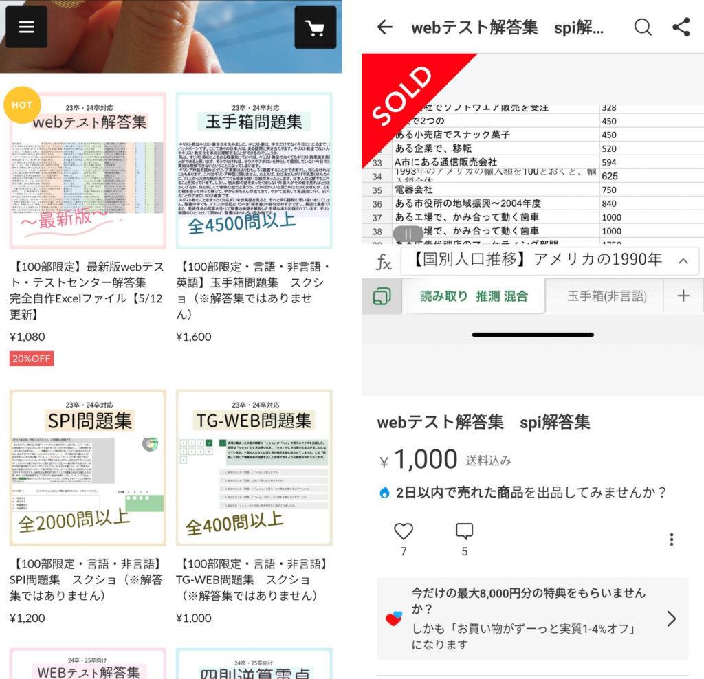Open search from the listing header

[643, 27]
